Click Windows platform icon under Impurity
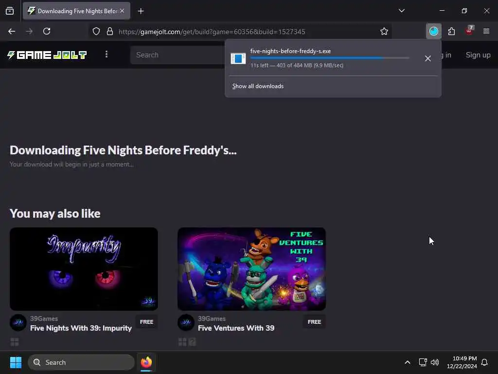 pos(15,342)
